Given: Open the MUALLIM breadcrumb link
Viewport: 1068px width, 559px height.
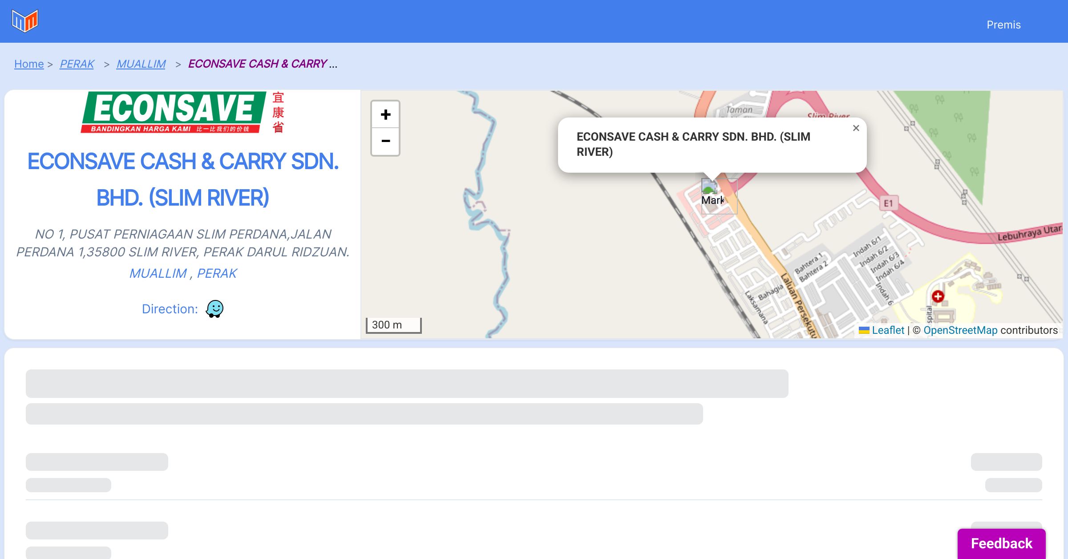Looking at the screenshot, I should point(141,64).
